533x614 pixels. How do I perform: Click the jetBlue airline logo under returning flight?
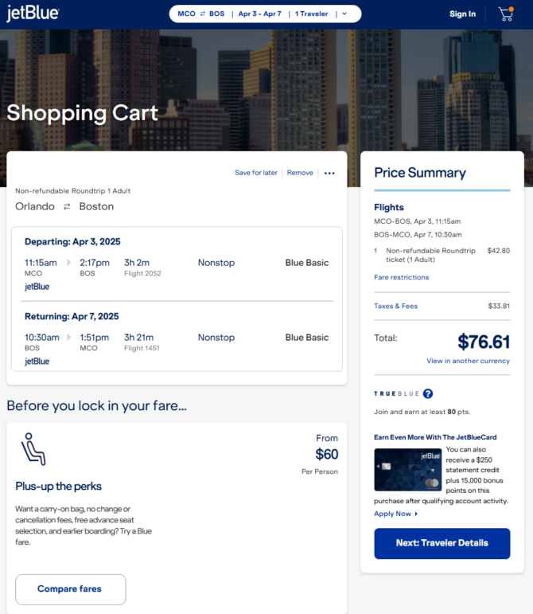click(x=37, y=362)
